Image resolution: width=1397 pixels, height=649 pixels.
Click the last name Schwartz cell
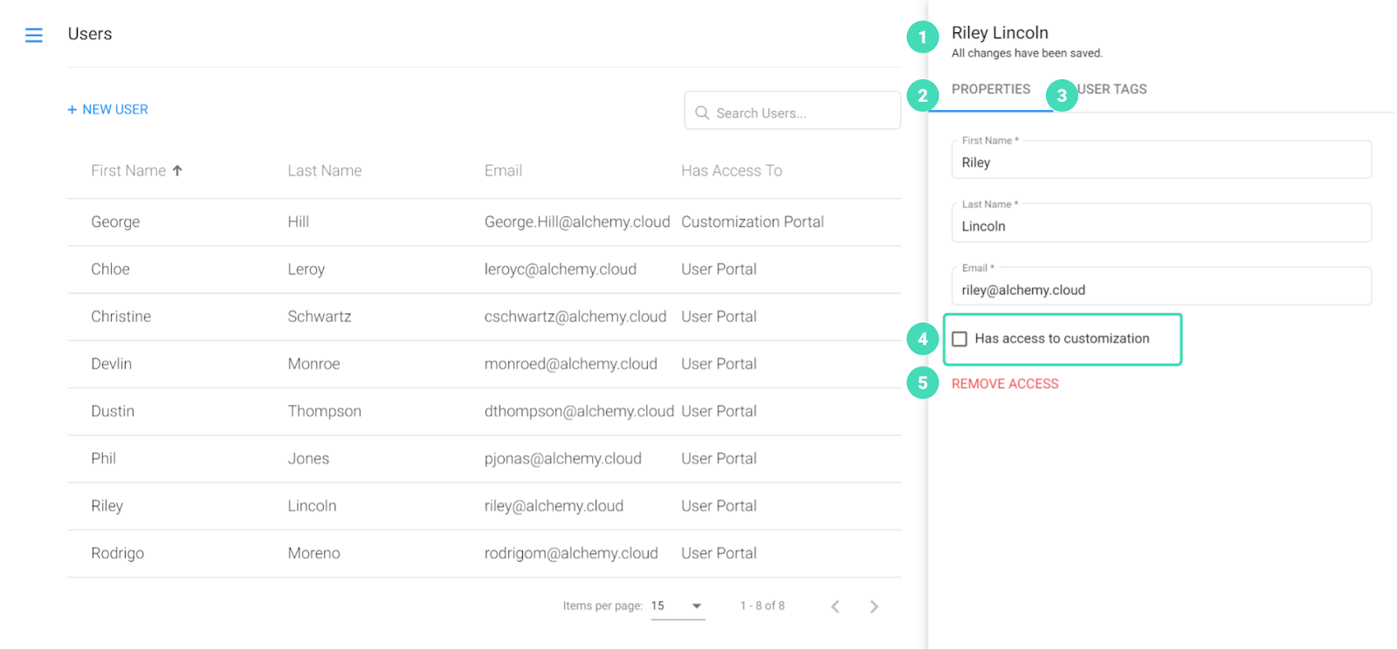320,317
